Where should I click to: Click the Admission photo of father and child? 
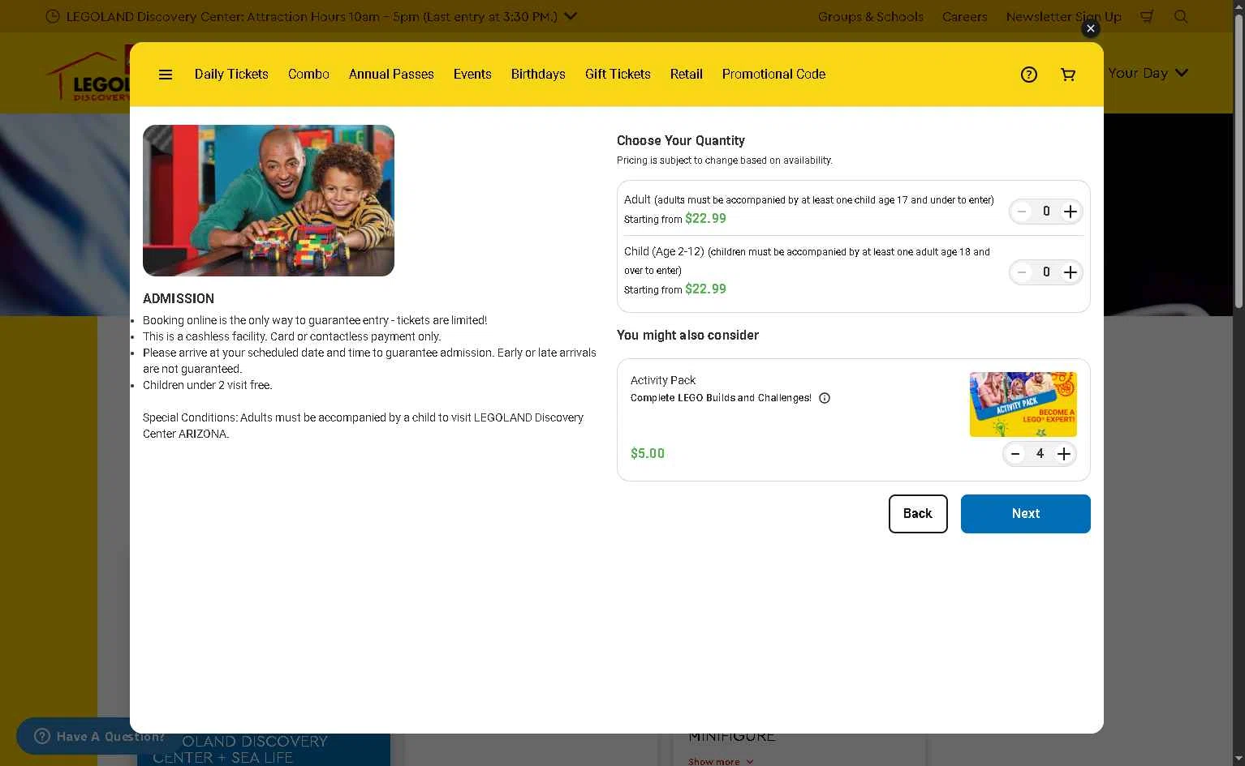[269, 200]
